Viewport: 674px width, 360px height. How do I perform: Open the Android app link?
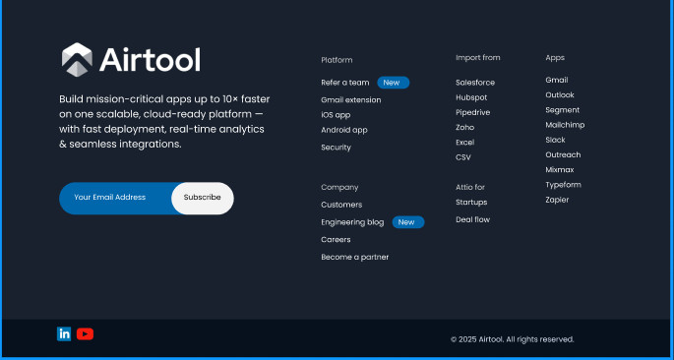coord(343,130)
